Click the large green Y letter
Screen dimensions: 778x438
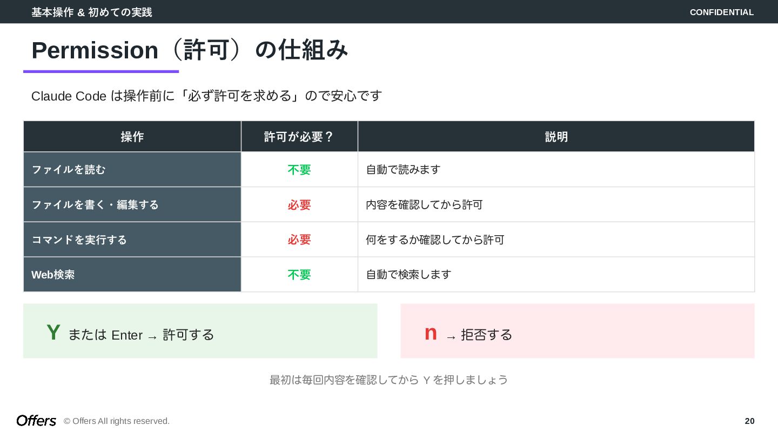[x=53, y=333]
